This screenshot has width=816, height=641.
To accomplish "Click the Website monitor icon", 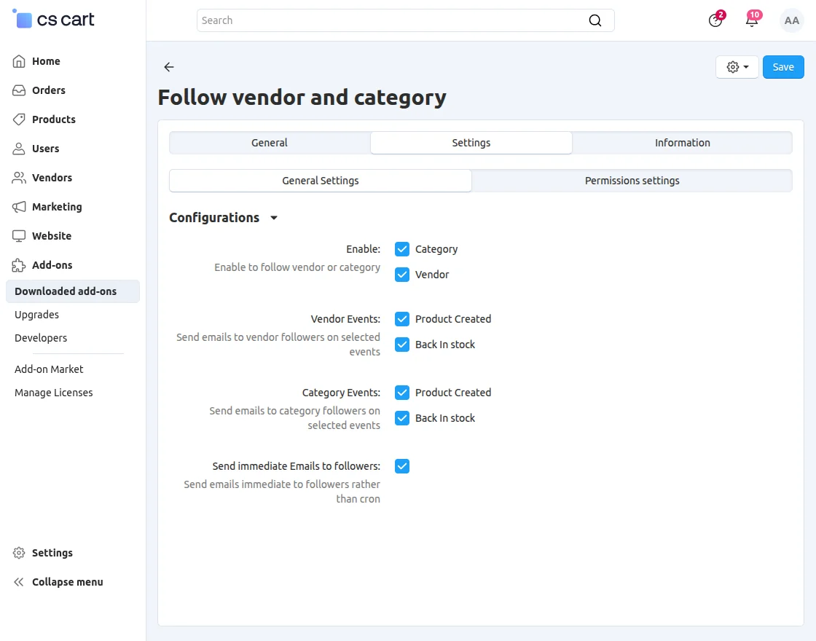I will coord(19,236).
